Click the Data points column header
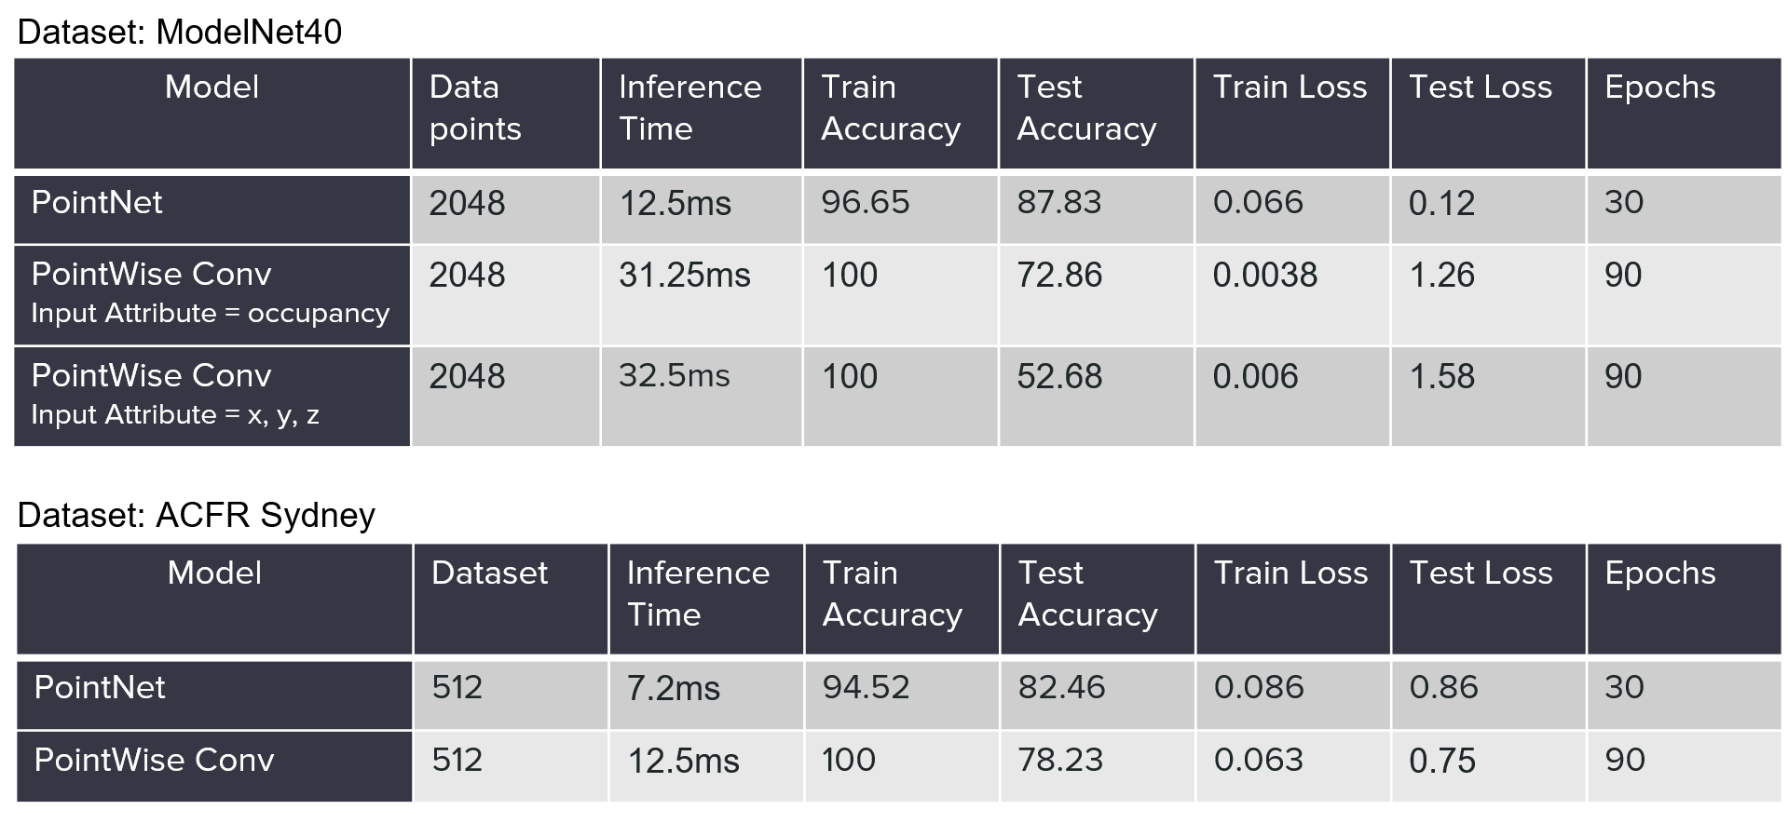Screen dimensions: 1788x823 pos(475,107)
